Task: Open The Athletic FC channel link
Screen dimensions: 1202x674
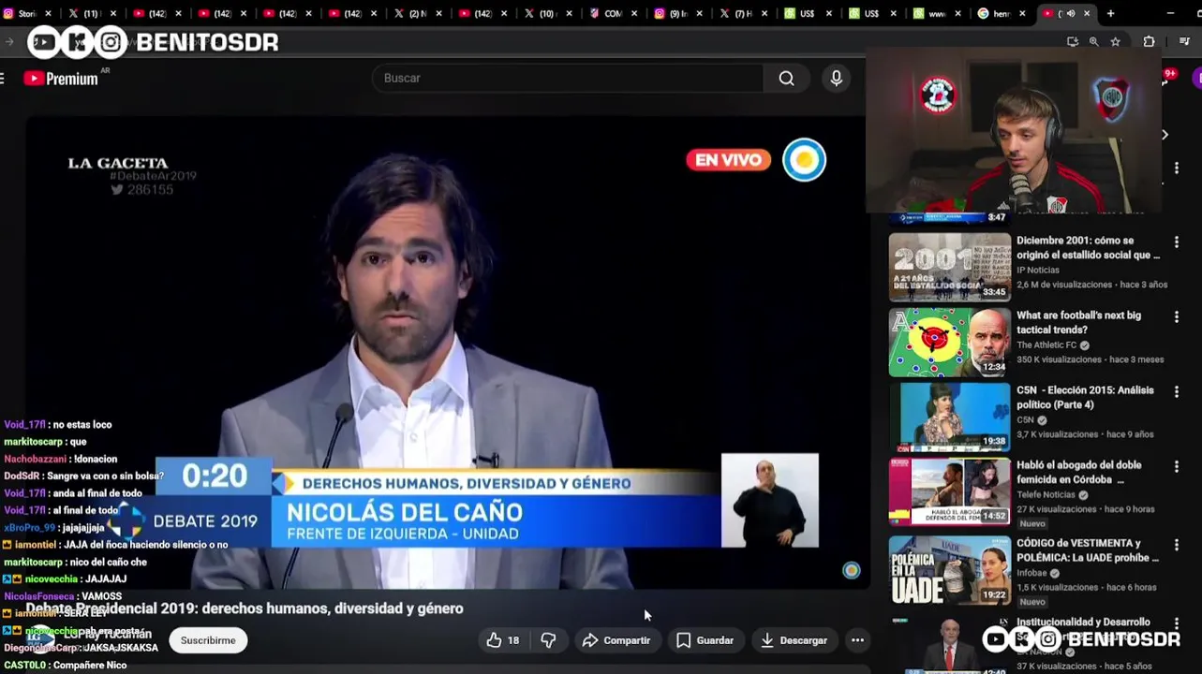Action: 1046,344
